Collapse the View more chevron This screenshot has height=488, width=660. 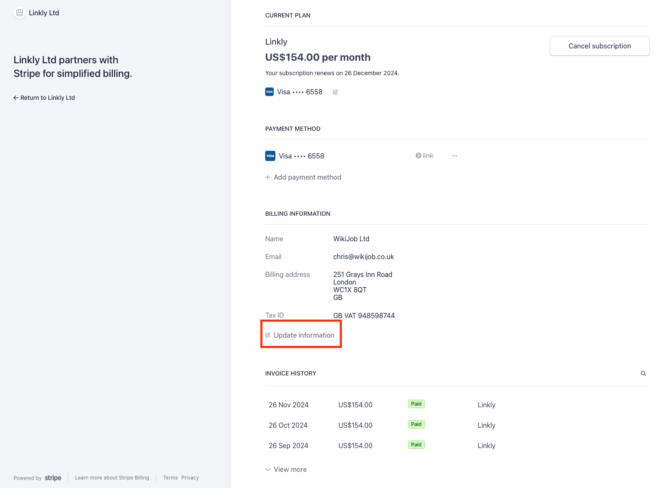pos(268,469)
